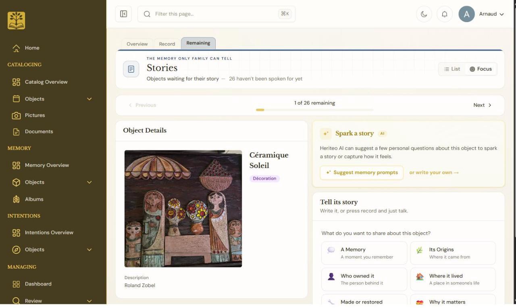Open Objects under Memory

click(x=34, y=183)
